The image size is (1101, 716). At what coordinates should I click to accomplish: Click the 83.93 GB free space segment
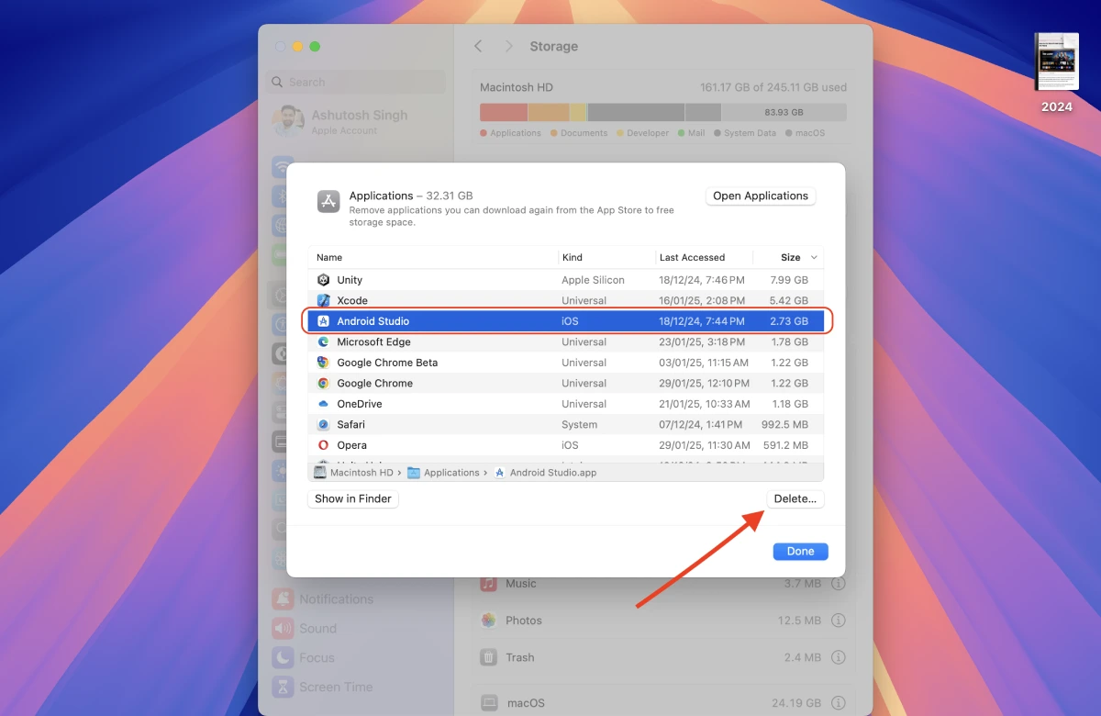[x=784, y=112]
